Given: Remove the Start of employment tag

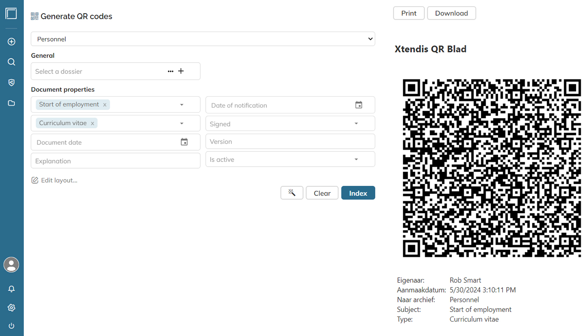Looking at the screenshot, I should click(104, 105).
